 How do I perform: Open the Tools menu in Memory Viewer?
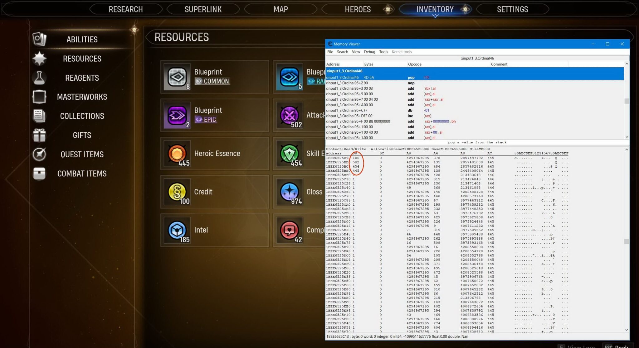tap(383, 52)
